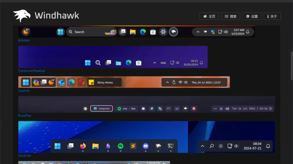This screenshot has width=293, height=164.
Task: Click the notification bell in Bubbles preview
Action: click(248, 32)
